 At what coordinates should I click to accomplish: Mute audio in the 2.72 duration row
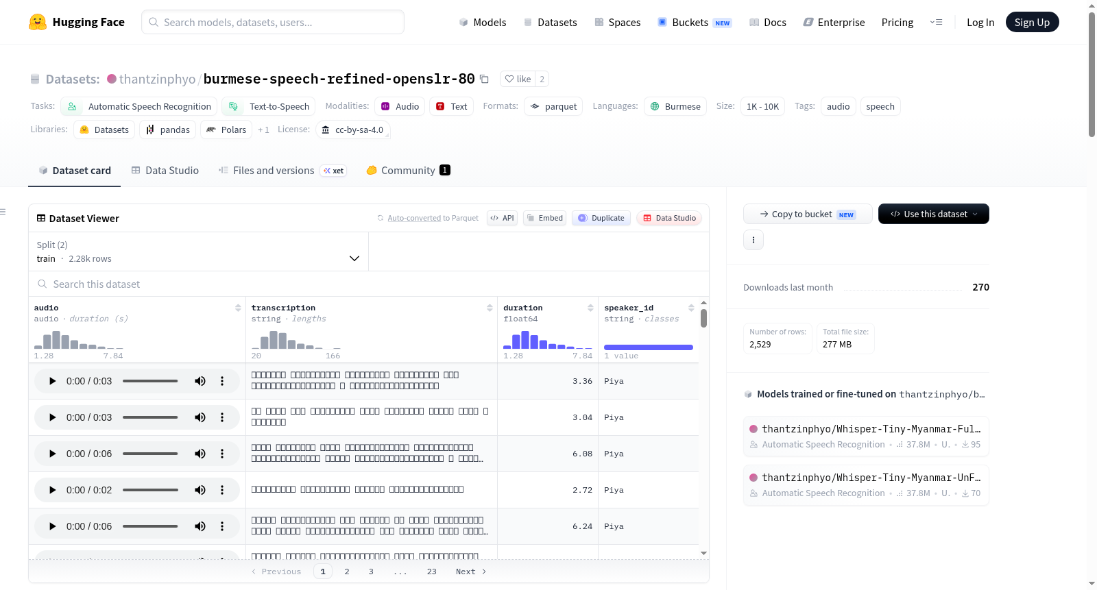coord(200,490)
